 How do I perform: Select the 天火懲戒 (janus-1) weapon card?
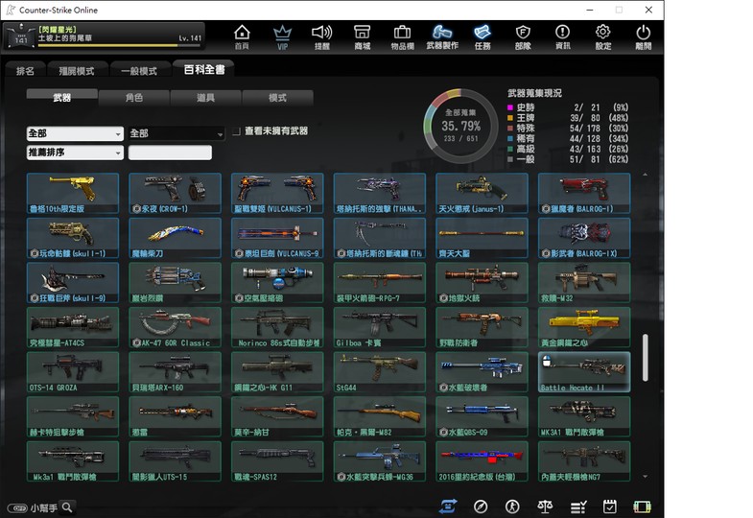pyautogui.click(x=482, y=194)
